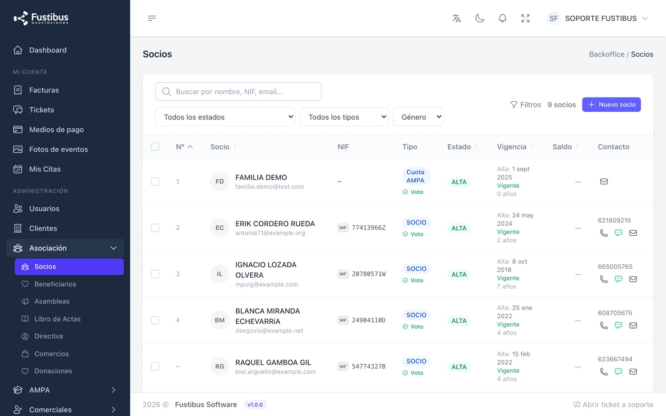Open language translation icon
Image resolution: width=666 pixels, height=416 pixels.
click(457, 18)
